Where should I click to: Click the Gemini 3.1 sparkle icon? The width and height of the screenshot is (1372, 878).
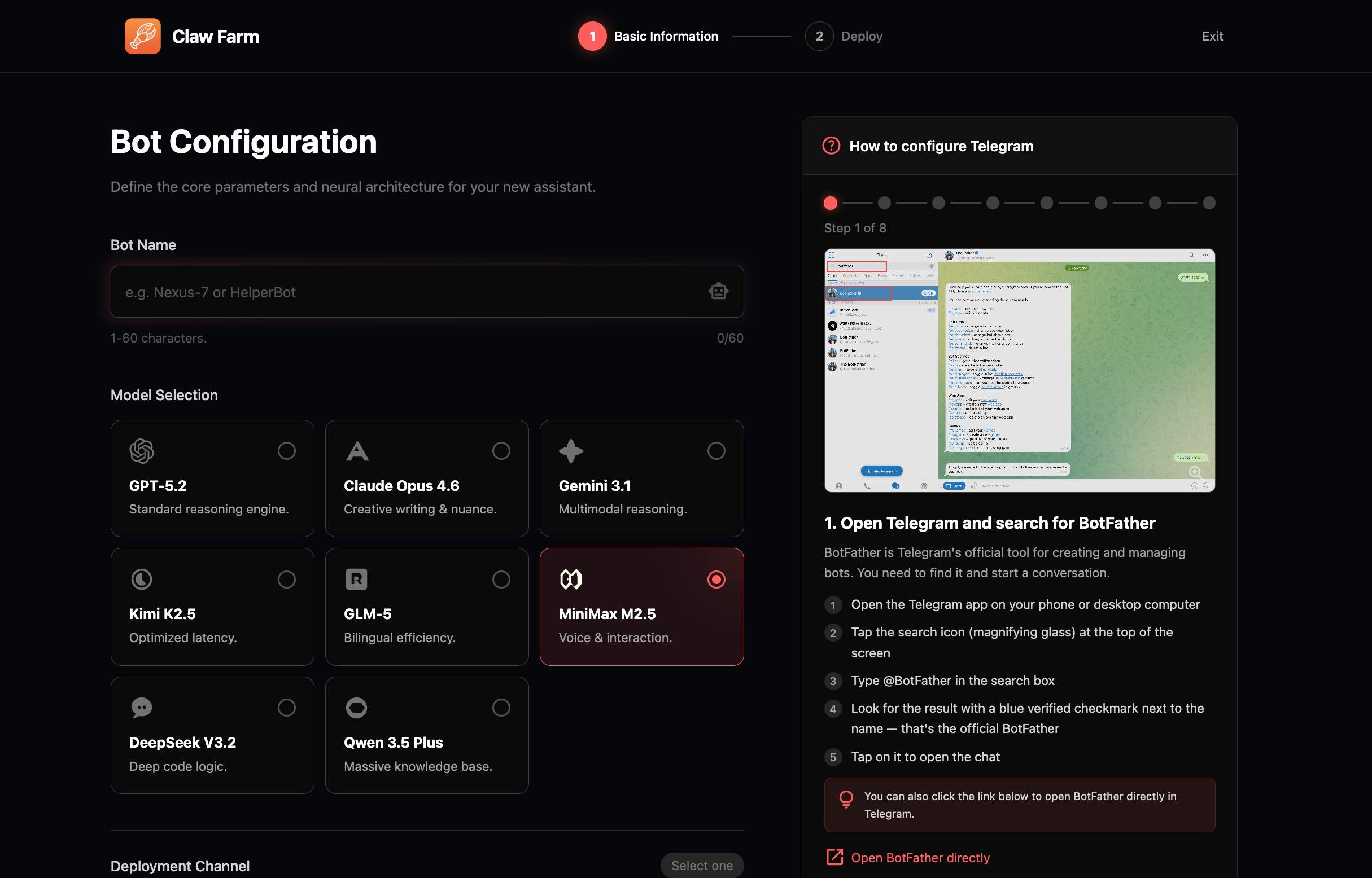(x=571, y=451)
